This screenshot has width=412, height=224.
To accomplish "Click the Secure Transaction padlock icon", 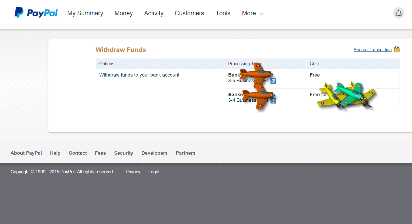I will [396, 49].
